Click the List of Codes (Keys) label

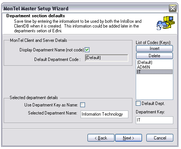pyautogui.click(x=153, y=43)
